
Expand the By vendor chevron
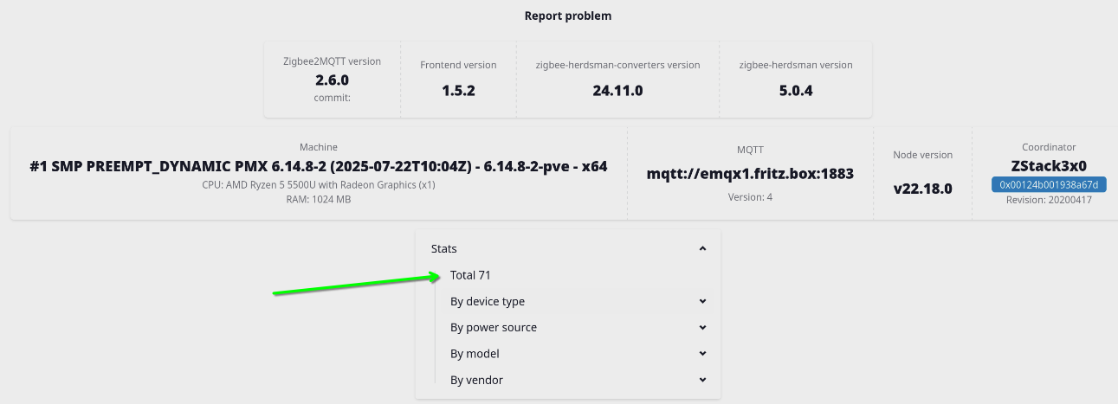click(x=702, y=380)
